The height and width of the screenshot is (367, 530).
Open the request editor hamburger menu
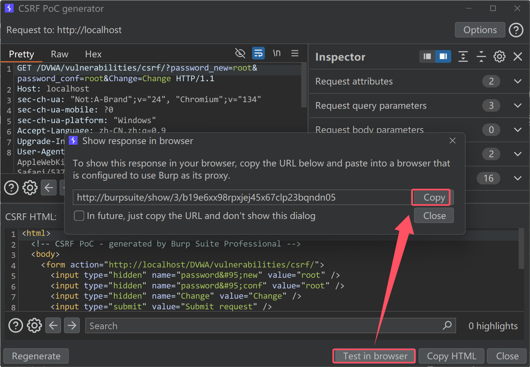pyautogui.click(x=295, y=53)
